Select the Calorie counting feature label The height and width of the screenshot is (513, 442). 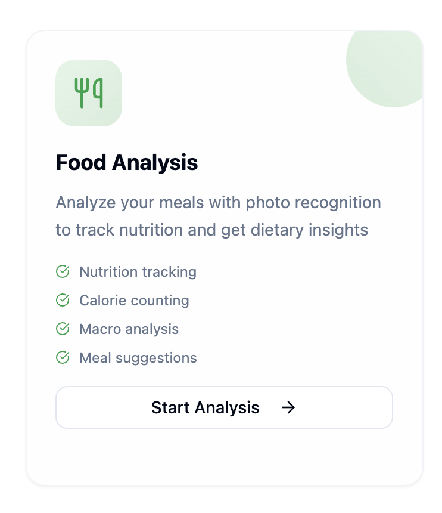point(134,301)
